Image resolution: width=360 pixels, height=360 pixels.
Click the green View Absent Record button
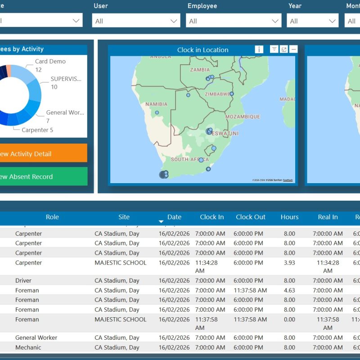coord(43,176)
